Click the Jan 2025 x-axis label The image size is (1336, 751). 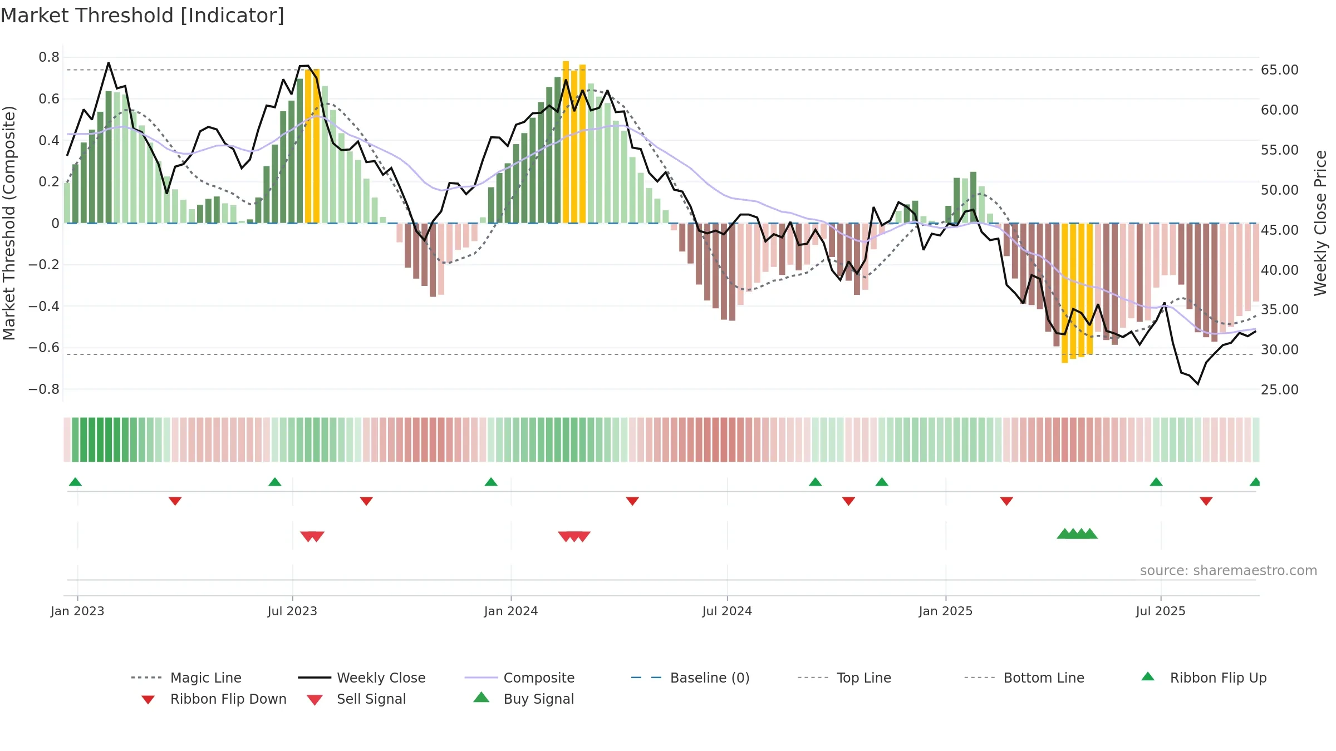[x=946, y=611]
